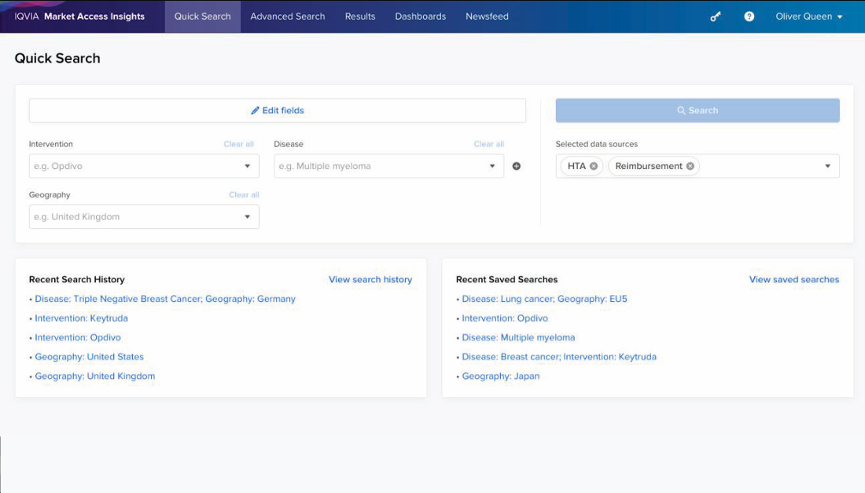Expand the Disease dropdown arrow
The width and height of the screenshot is (865, 493).
pos(492,166)
